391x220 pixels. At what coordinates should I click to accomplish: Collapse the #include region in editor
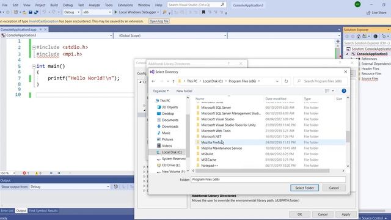click(x=34, y=48)
